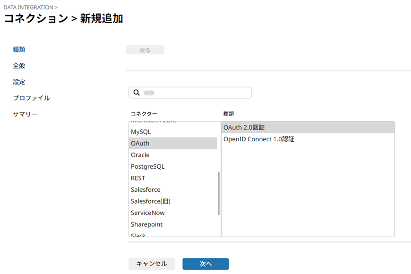
Task: Click the 戻る button
Action: tap(145, 50)
